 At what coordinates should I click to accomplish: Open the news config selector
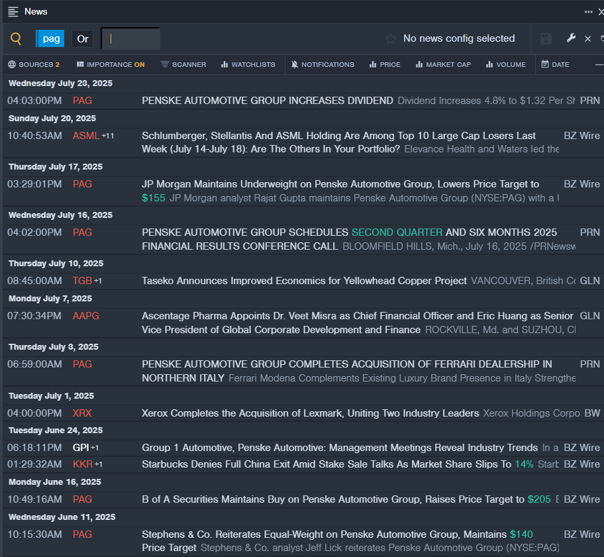pyautogui.click(x=459, y=38)
